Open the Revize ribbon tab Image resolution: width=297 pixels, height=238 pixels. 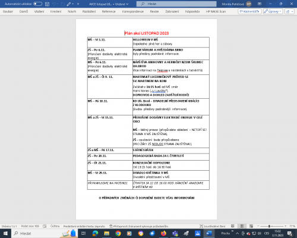pos(154,11)
